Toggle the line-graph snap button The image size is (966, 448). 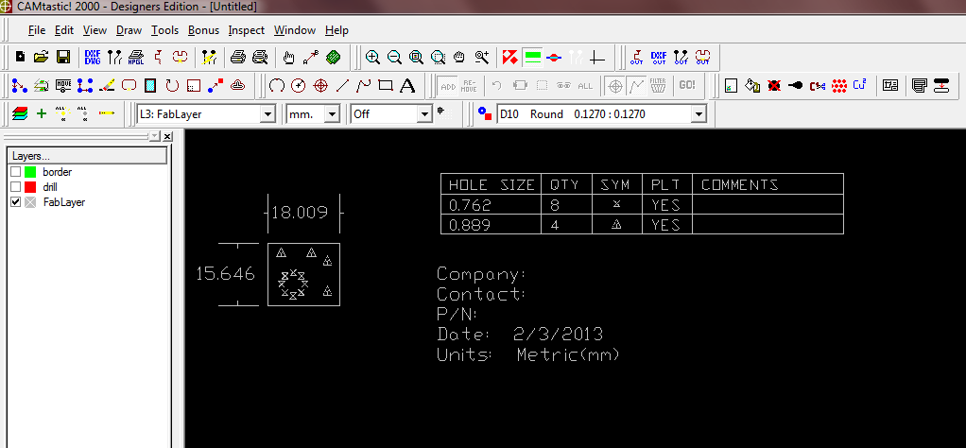point(636,86)
